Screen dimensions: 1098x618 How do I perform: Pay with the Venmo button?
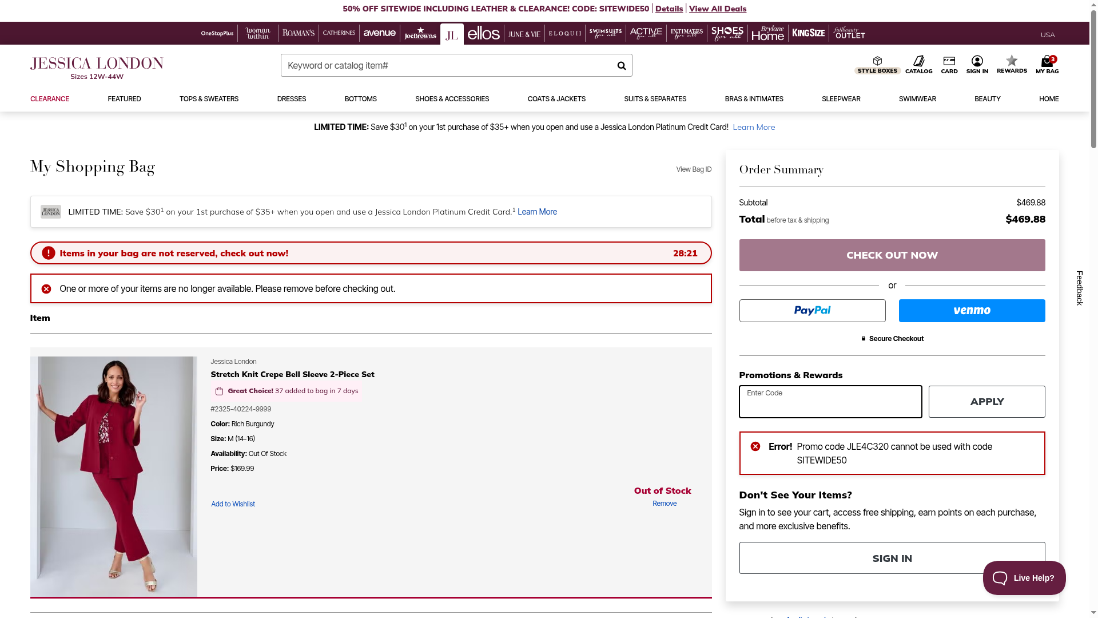point(971,311)
